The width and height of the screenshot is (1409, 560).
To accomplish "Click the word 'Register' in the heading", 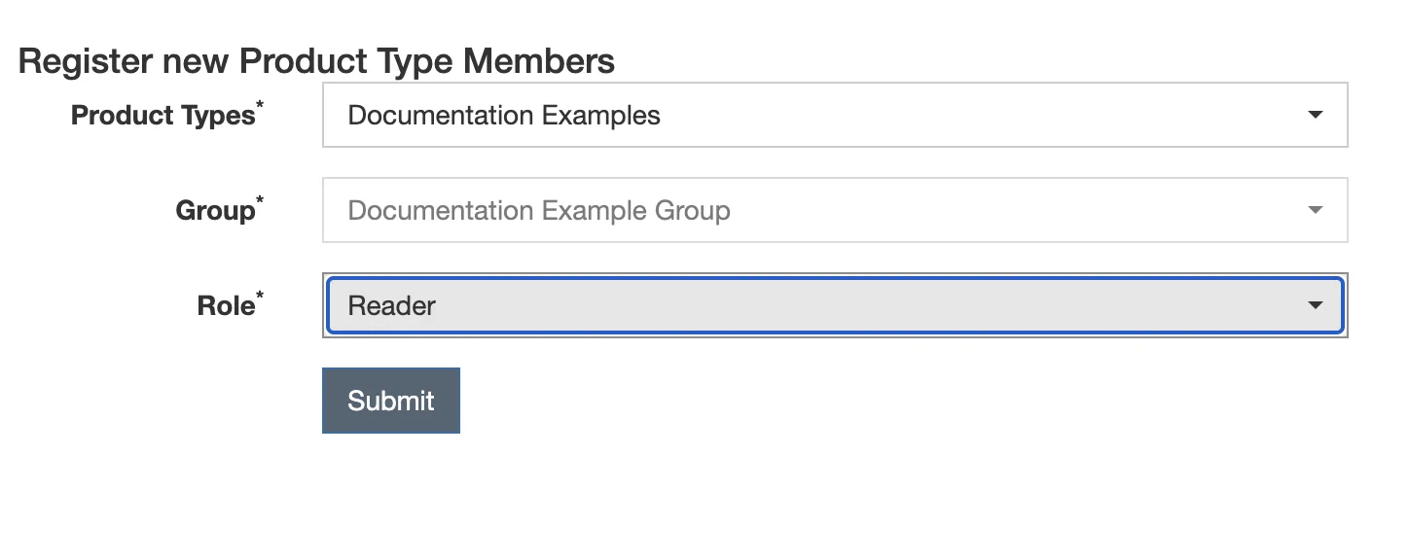I will (x=87, y=62).
